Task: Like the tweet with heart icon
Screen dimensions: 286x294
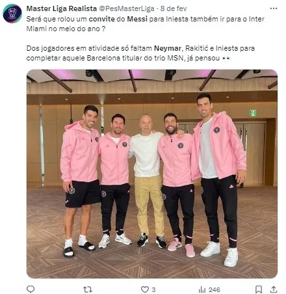Action: 145,289
